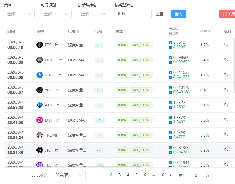235x184 pixels.
Task: Click the ETC coin logo
Action: coord(40,45)
